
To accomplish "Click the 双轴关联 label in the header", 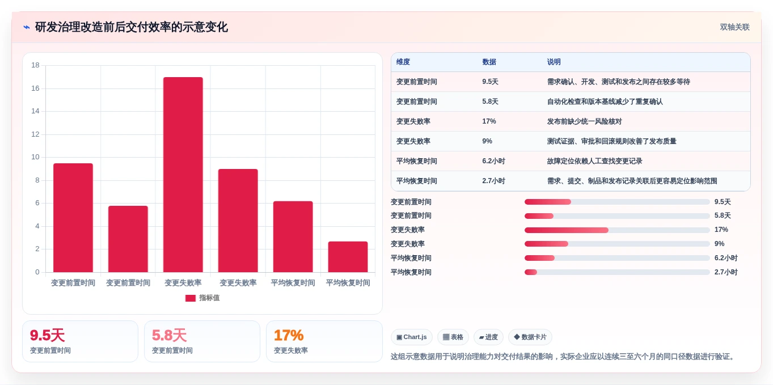I will tap(735, 27).
